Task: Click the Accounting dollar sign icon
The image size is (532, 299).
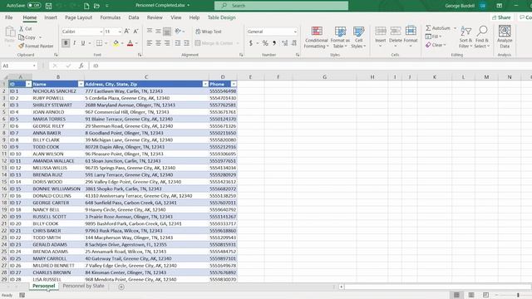Action: pyautogui.click(x=251, y=43)
